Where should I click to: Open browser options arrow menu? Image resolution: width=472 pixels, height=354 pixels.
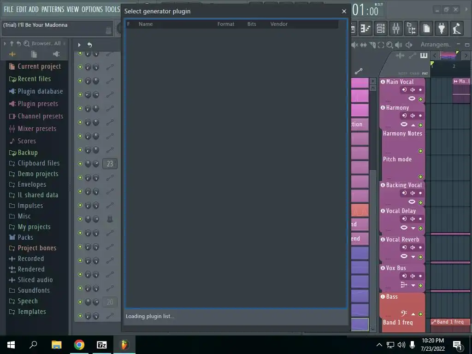click(5, 44)
